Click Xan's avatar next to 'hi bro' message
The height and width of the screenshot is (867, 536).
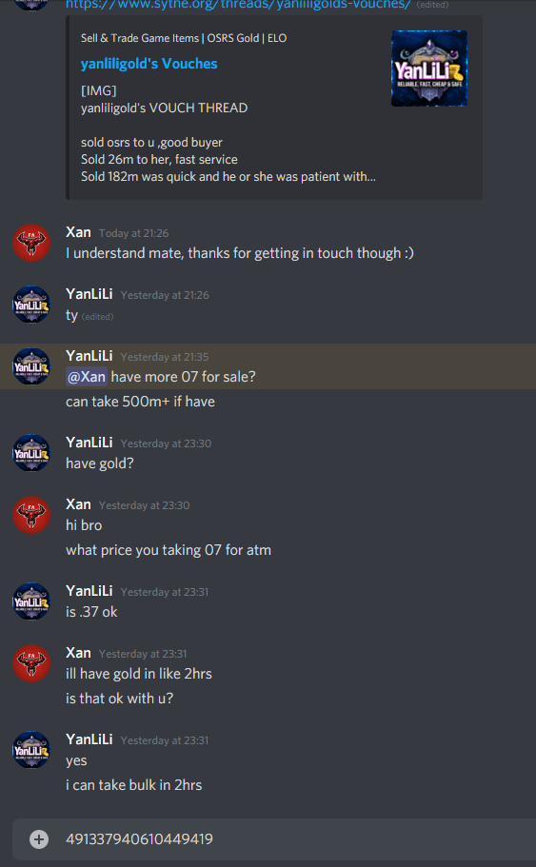pos(31,515)
